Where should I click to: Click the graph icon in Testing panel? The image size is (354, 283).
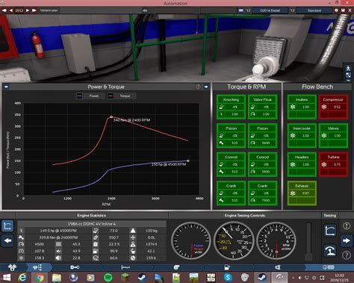pyautogui.click(x=330, y=230)
